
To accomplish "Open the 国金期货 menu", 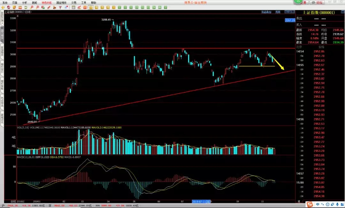I will tap(61, 3).
